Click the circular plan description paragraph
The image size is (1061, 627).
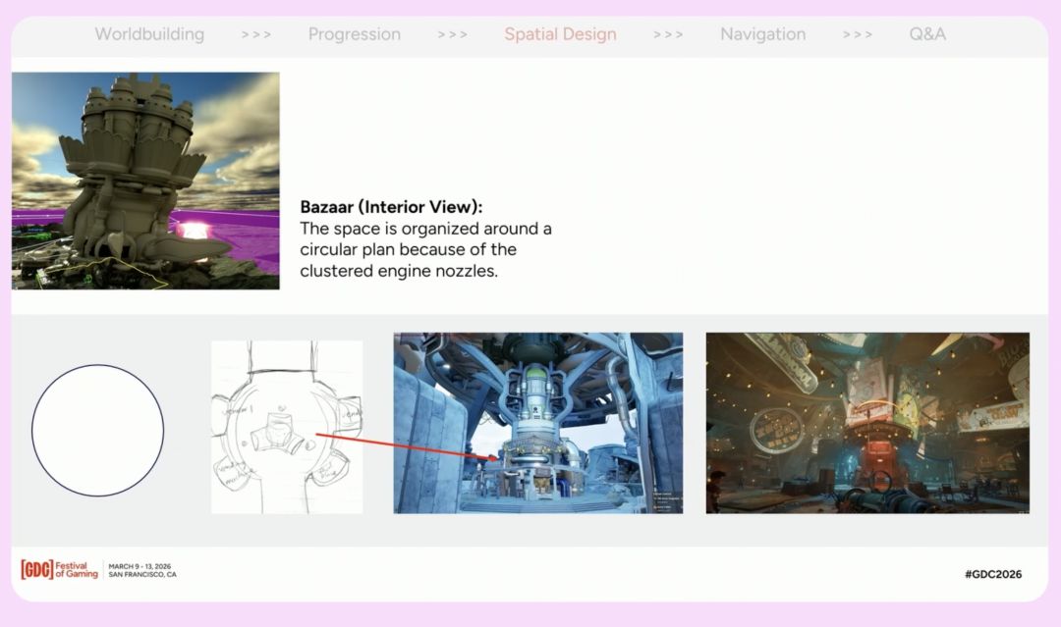[x=425, y=250]
